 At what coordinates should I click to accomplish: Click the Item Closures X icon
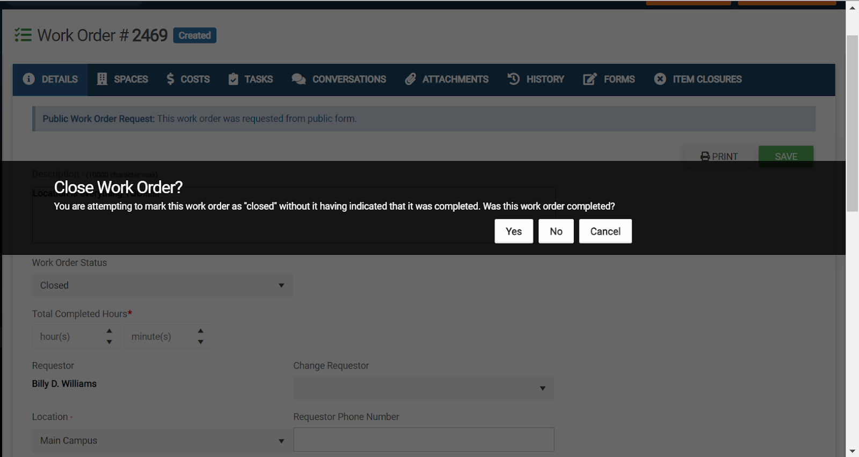[x=660, y=79]
